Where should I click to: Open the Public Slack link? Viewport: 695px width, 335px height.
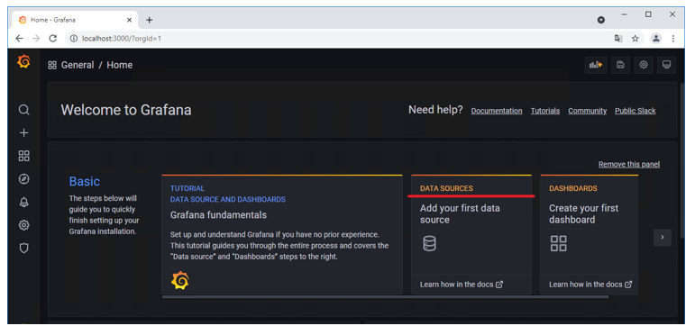tap(636, 111)
